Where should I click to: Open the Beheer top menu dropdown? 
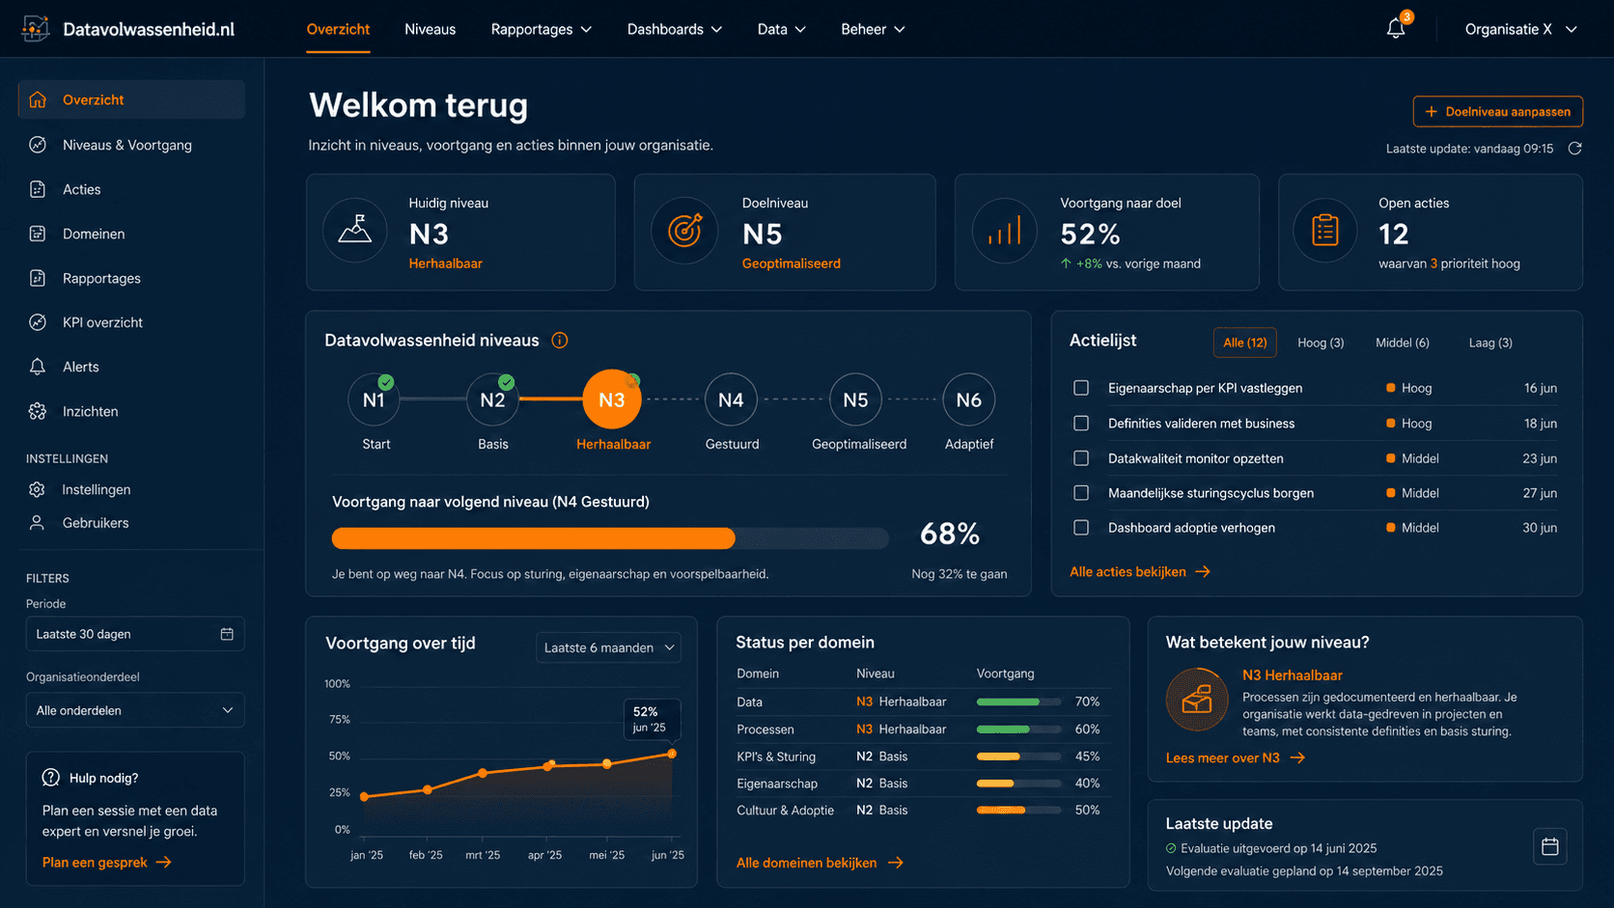pos(873,29)
